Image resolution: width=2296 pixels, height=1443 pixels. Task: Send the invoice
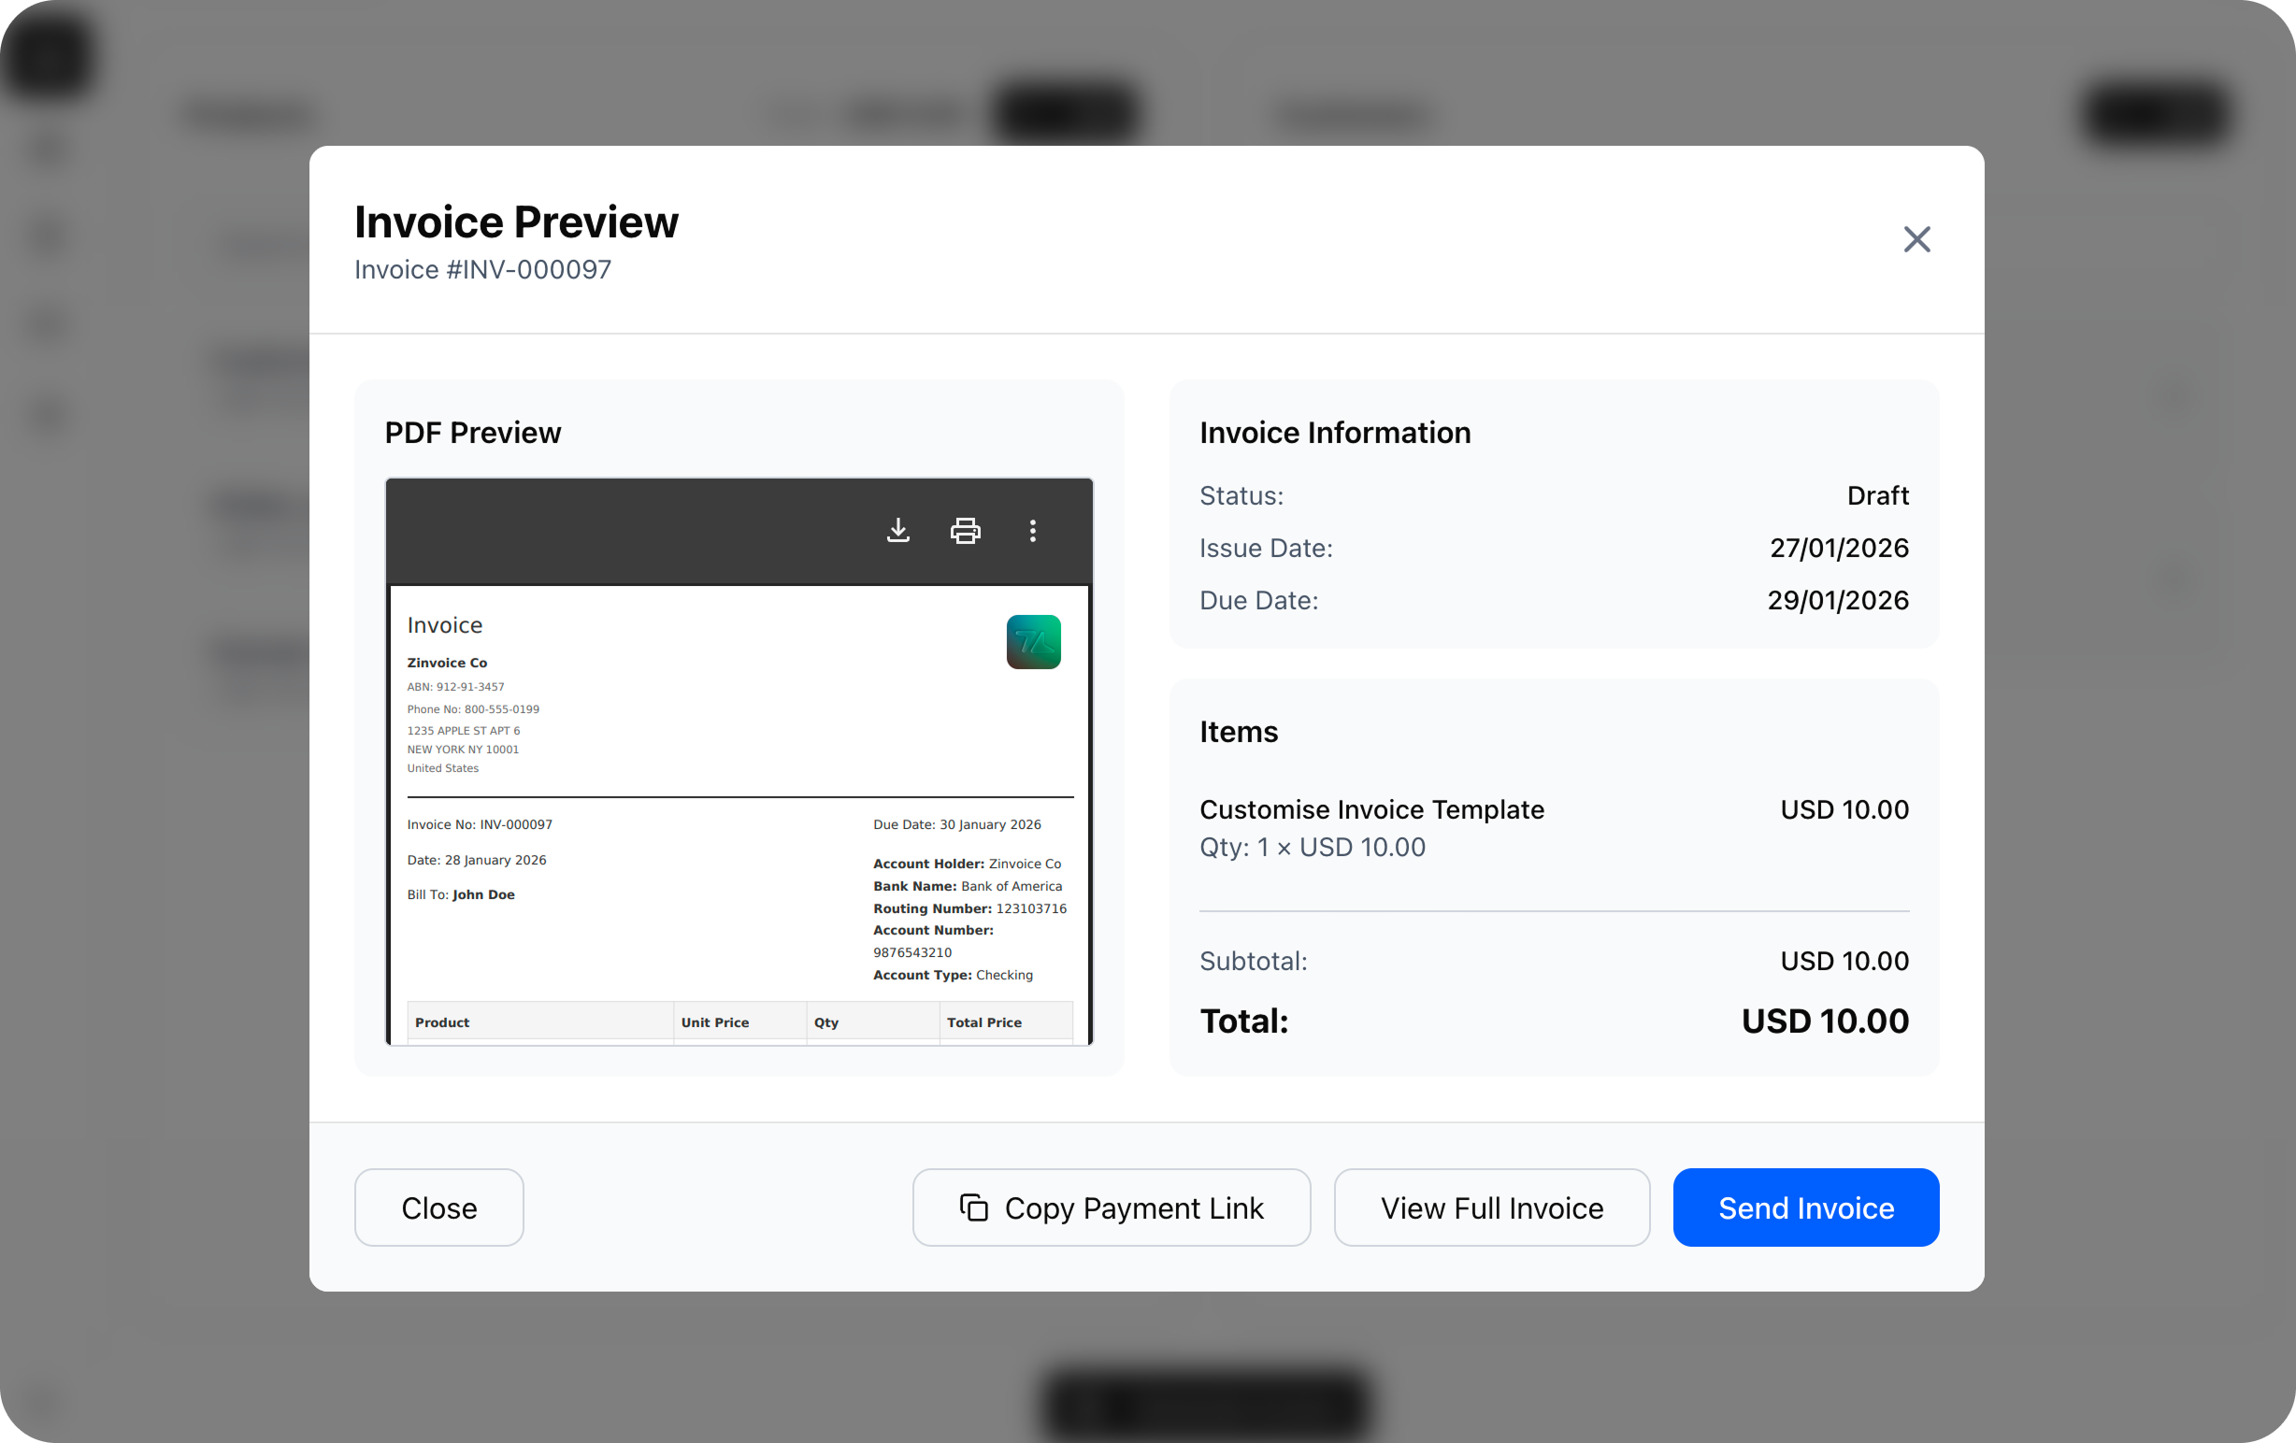point(1805,1207)
